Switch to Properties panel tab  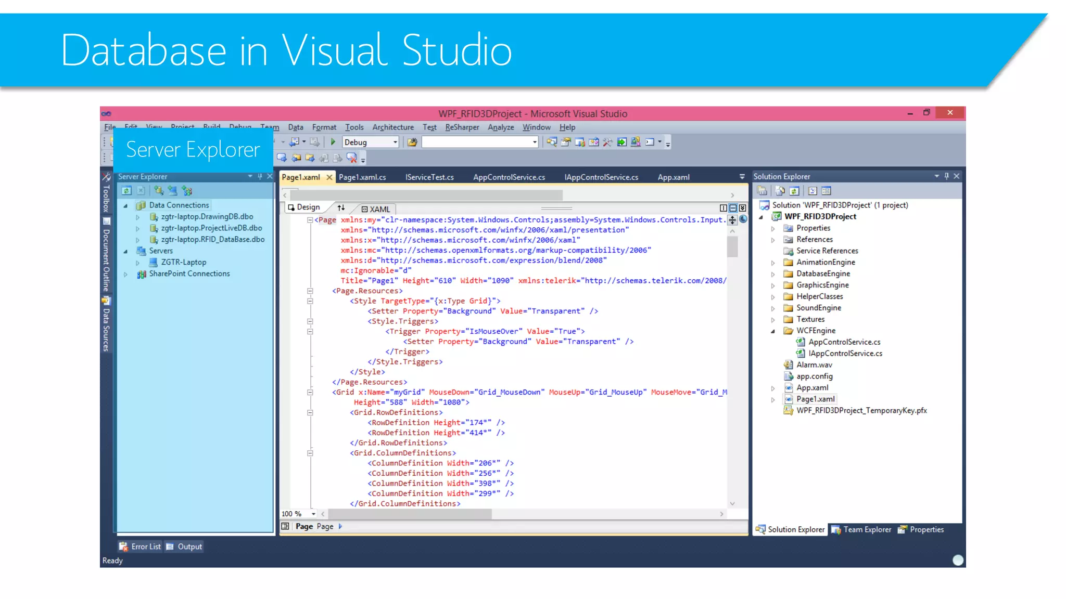pos(921,529)
